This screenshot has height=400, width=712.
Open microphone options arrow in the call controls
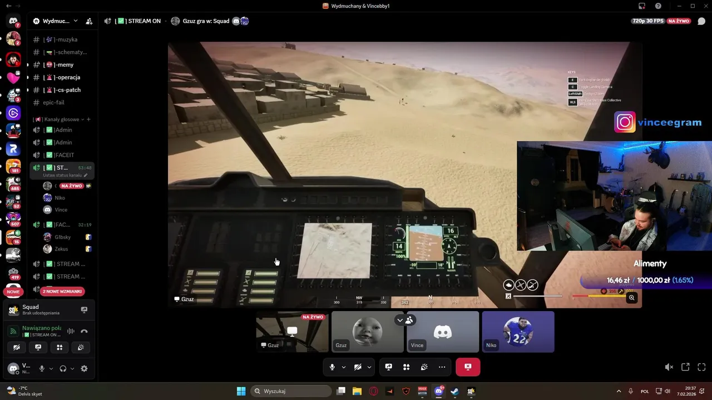click(x=343, y=367)
